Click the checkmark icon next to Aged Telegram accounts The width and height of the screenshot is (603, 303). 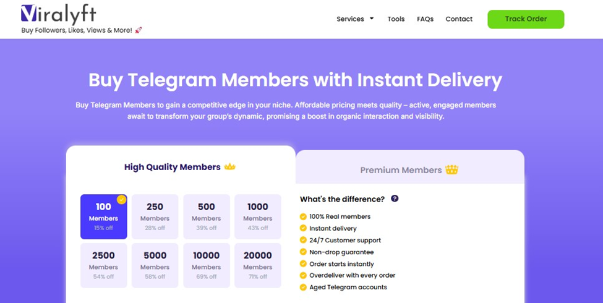(x=303, y=288)
